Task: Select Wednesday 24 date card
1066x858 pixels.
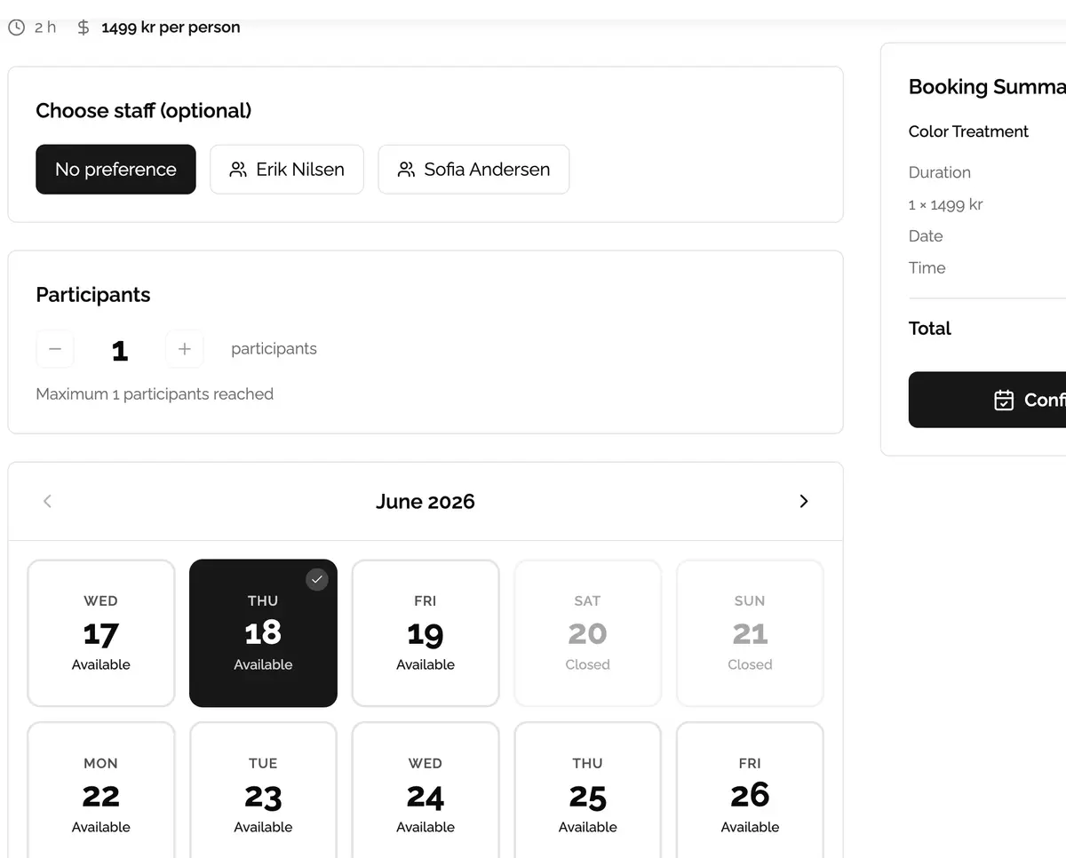Action: coord(426,790)
